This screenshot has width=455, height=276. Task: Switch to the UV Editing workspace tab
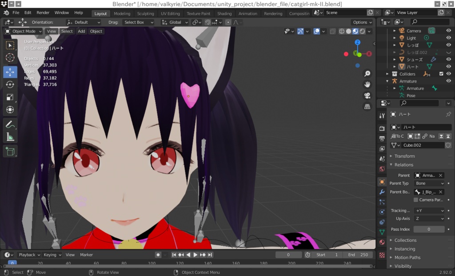point(170,14)
